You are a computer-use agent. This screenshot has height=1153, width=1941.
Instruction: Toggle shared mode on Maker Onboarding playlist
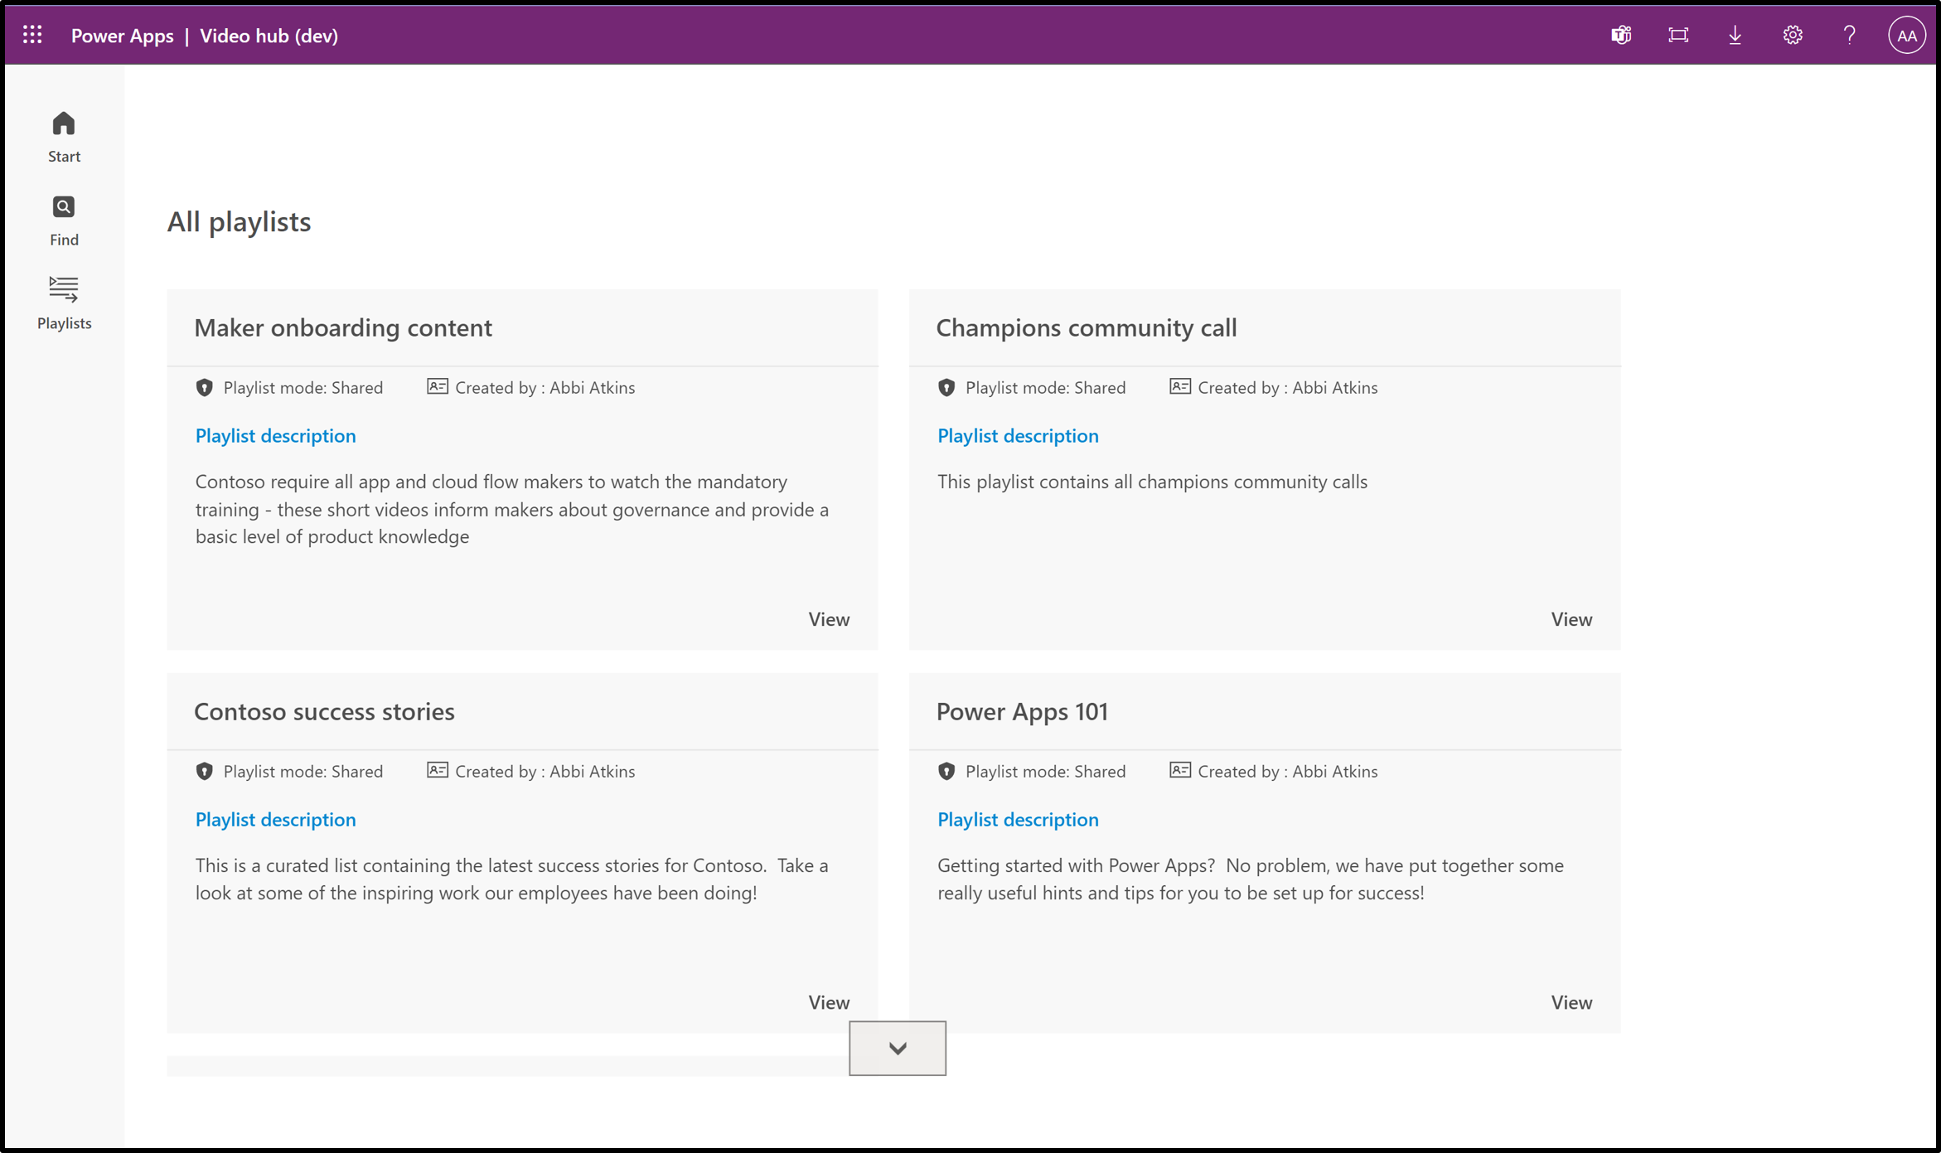[x=205, y=387]
